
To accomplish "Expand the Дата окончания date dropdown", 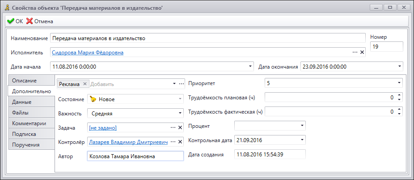I will point(400,66).
